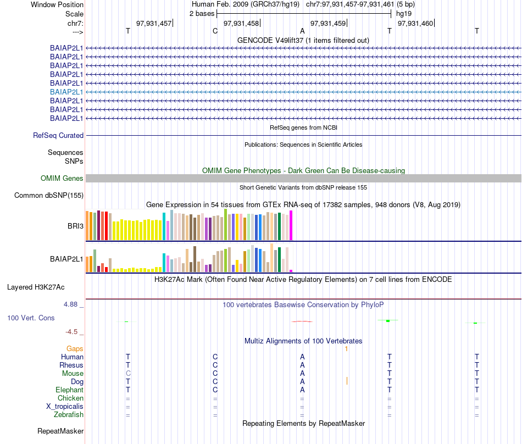Click the hg19 label beside the scale bar

click(x=404, y=14)
